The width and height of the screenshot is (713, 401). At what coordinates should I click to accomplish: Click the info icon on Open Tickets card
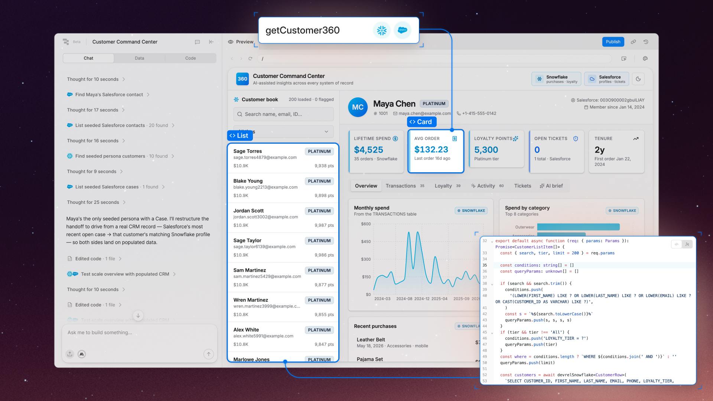pyautogui.click(x=576, y=139)
